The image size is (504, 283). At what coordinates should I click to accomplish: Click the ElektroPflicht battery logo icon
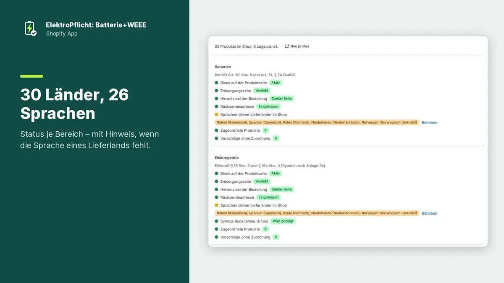point(30,29)
